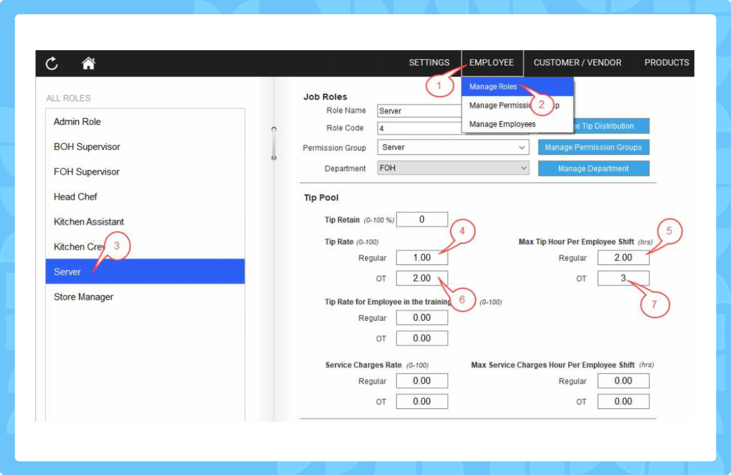Go to the Home icon
This screenshot has height=475, width=731.
(x=89, y=63)
